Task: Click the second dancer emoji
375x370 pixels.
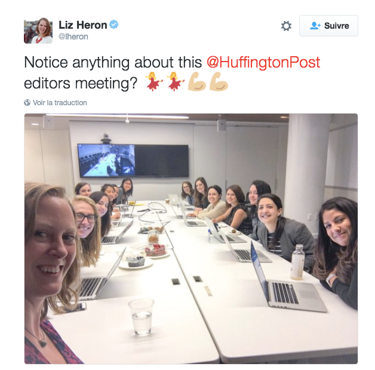Action: point(176,82)
